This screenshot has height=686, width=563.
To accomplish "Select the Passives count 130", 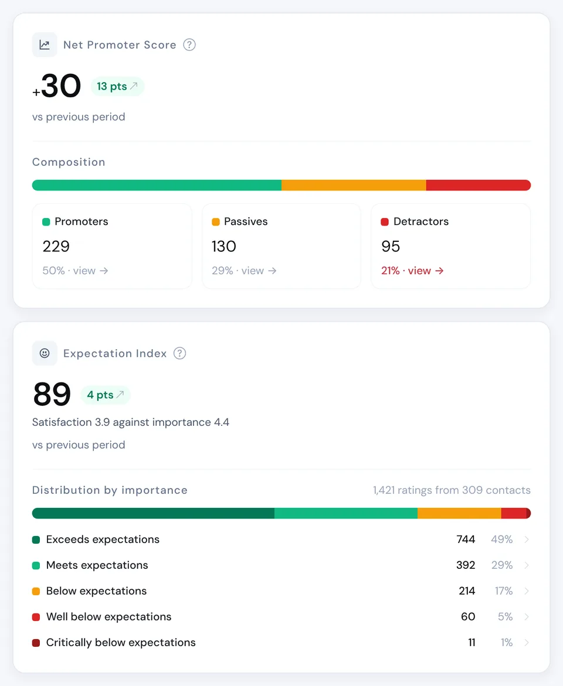I will [224, 246].
